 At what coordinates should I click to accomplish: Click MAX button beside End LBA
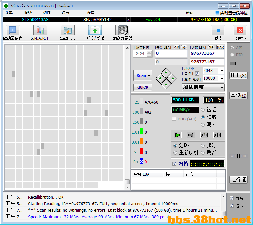pyautogui.click(x=220, y=47)
